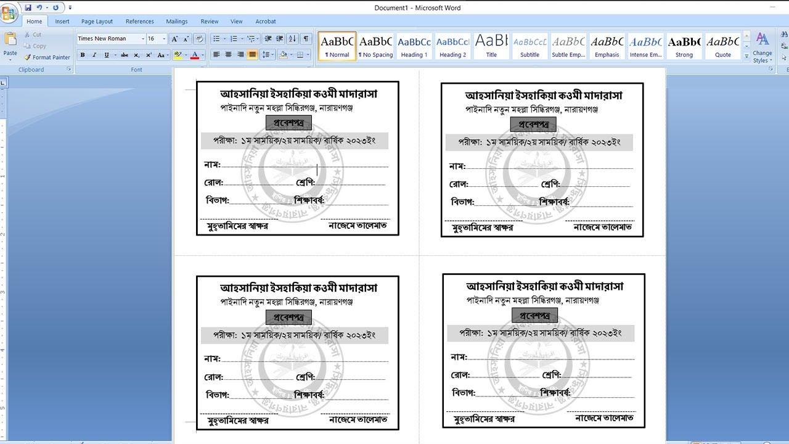Open line spacing options
The image size is (789, 444).
point(268,55)
